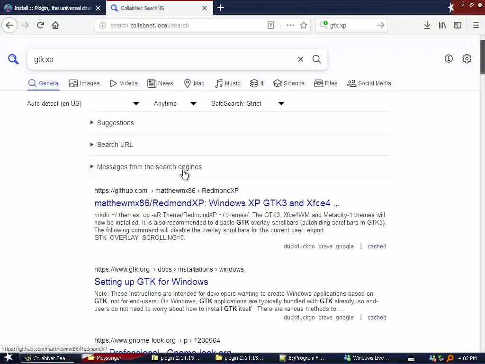
Task: Open the Downloads panel
Action: (x=427, y=26)
